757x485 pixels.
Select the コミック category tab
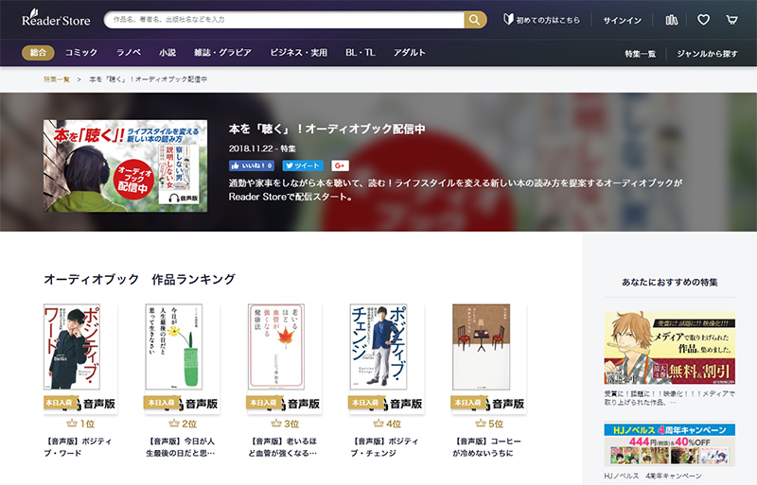tap(81, 53)
